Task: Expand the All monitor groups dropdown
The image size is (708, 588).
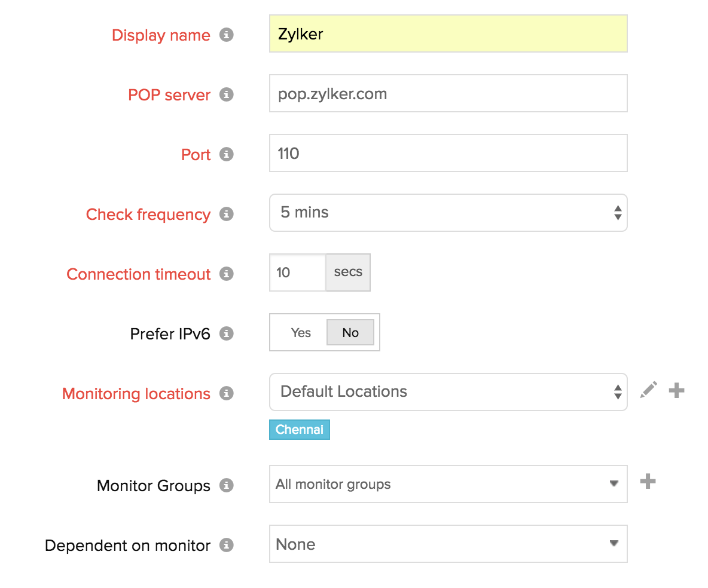Action: coord(448,484)
